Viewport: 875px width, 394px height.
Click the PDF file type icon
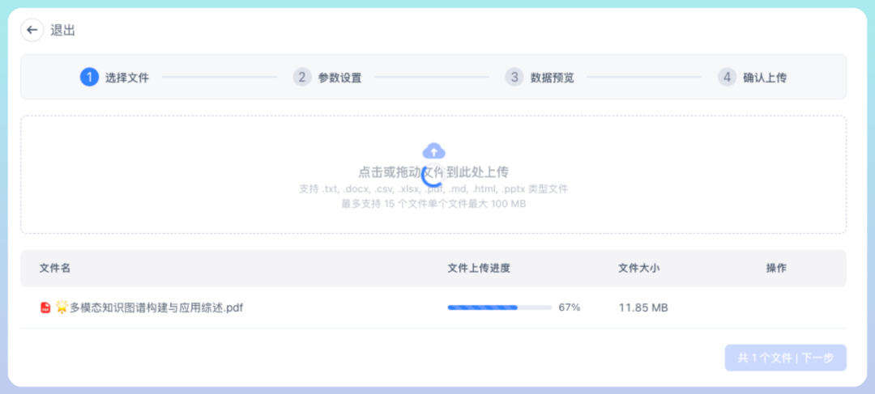(x=45, y=307)
